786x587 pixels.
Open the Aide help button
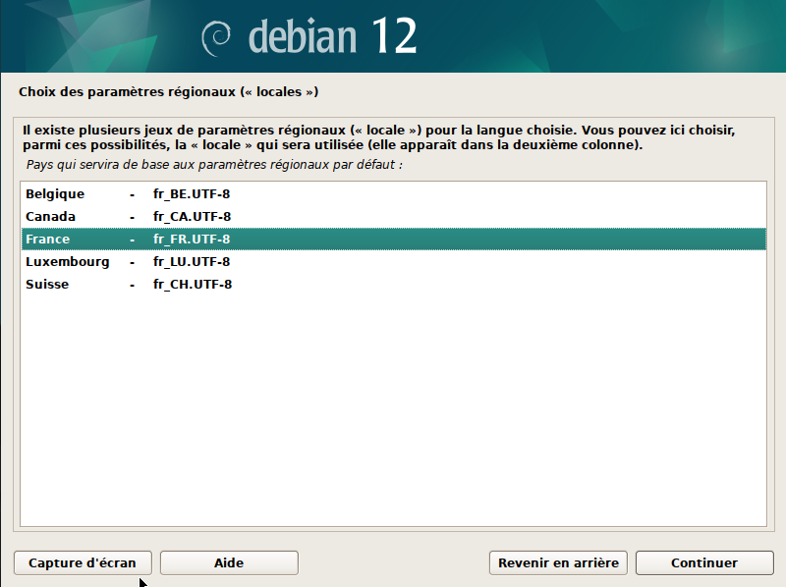[x=229, y=563]
